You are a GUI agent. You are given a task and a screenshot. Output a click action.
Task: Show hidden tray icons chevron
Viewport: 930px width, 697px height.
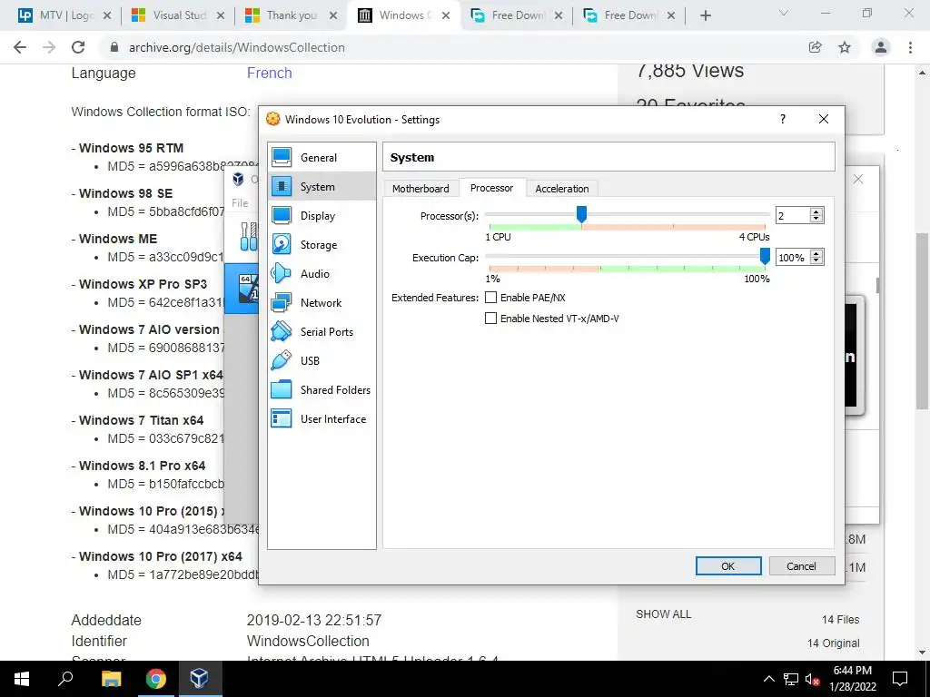point(768,679)
